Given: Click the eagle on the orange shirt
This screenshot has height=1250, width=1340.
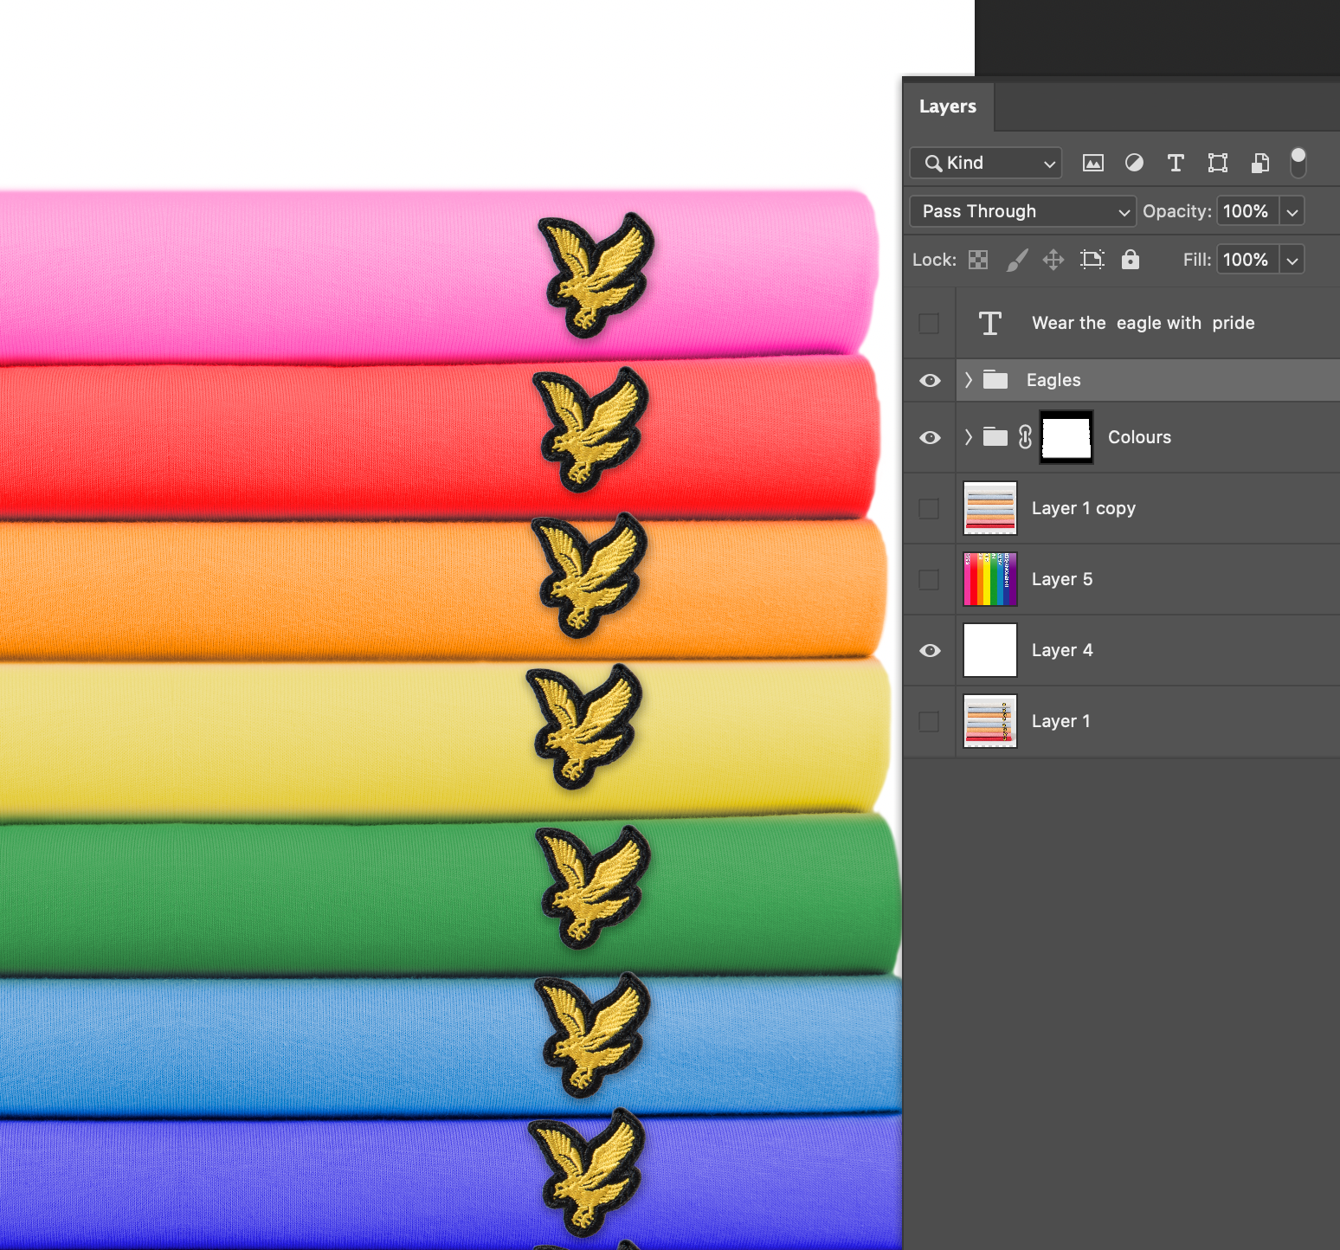Looking at the screenshot, I should click(x=589, y=576).
